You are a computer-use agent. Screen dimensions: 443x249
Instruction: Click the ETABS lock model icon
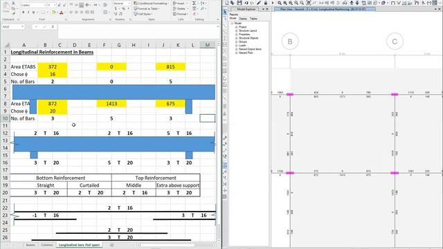[266, 3]
